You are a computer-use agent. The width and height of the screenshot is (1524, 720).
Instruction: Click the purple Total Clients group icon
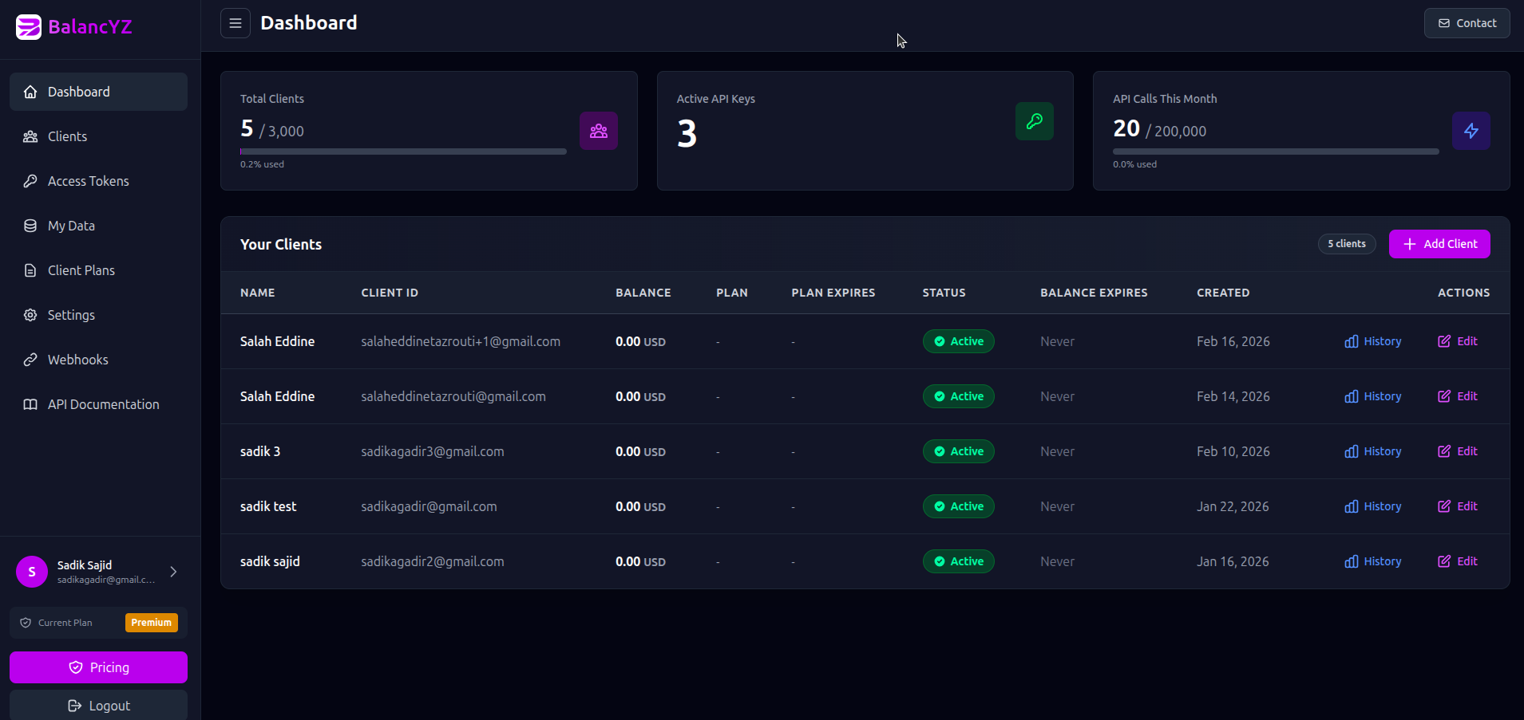(x=599, y=131)
